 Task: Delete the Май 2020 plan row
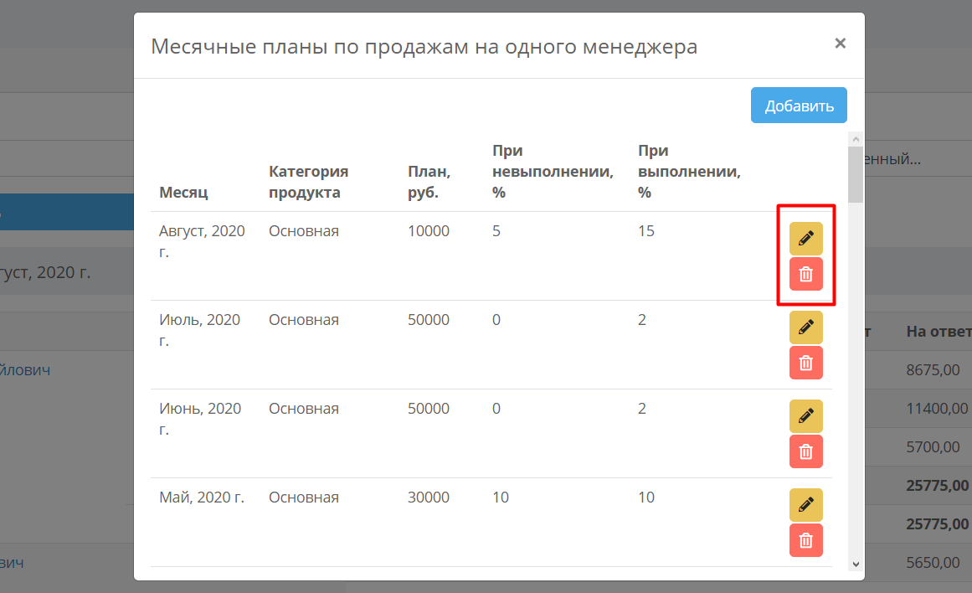point(806,540)
